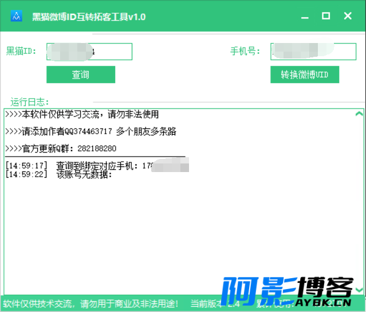Viewport: 366px width, 312px height.
Task: Click the 运行日志 label
Action: click(x=29, y=102)
